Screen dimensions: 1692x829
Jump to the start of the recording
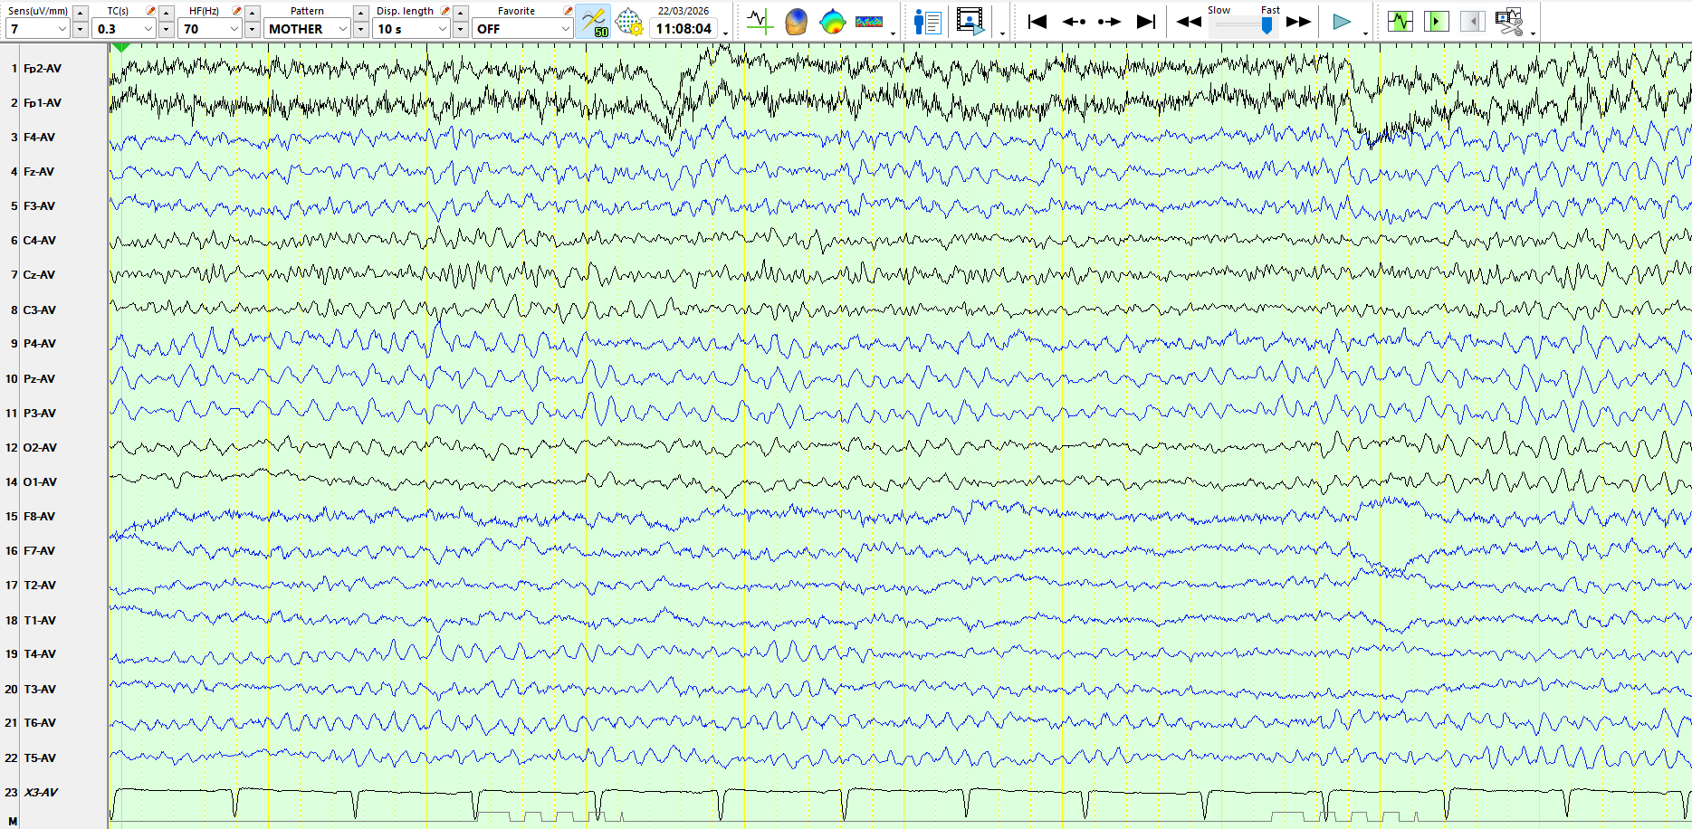pos(1037,22)
